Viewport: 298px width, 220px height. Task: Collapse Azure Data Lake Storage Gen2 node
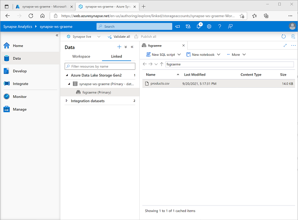[67, 75]
